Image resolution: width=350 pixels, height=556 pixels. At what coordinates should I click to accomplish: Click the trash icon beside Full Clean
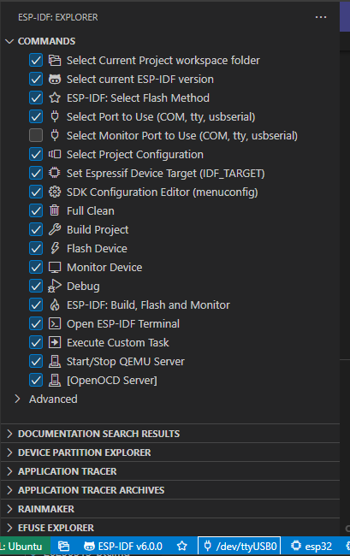[55, 210]
